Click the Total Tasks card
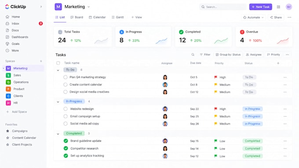 tap(83, 36)
